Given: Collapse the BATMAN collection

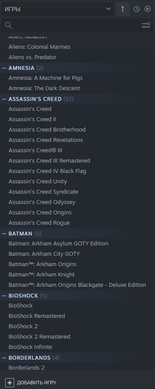Looking at the screenshot, I should (x=4, y=233).
